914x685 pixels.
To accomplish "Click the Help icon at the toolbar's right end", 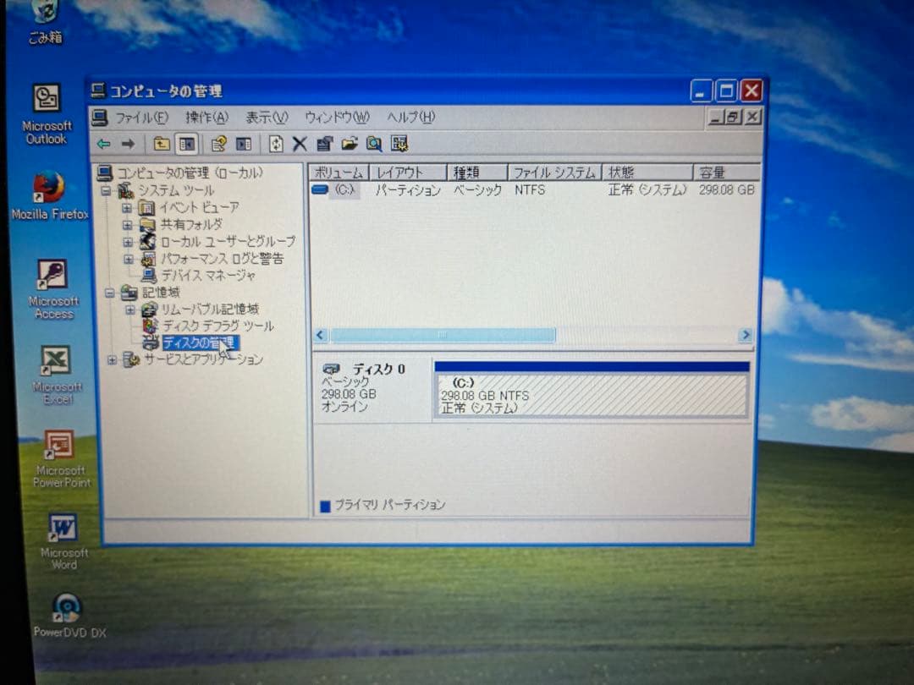I will coord(399,144).
